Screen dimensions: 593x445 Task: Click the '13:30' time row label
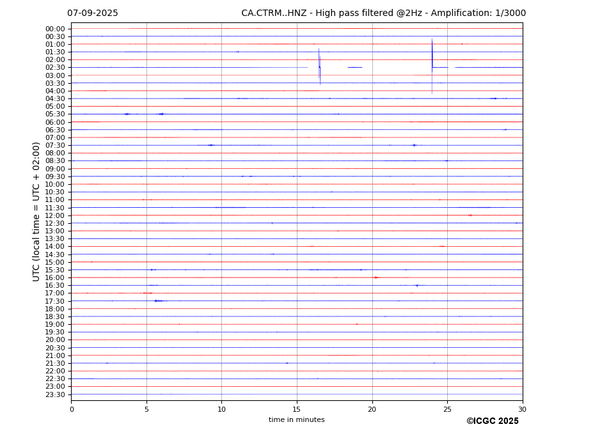pos(55,238)
